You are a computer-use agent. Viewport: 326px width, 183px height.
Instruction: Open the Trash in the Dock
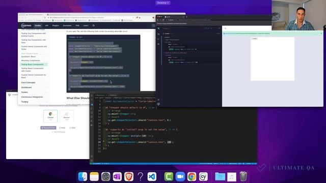243,176
